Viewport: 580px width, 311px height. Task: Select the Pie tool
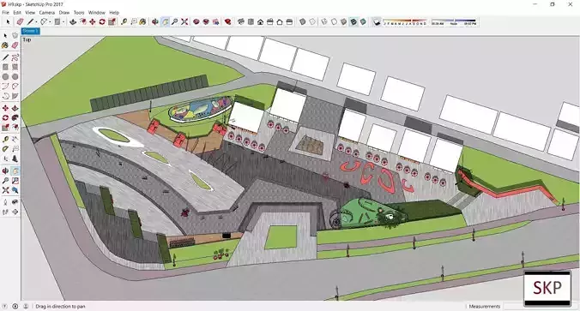coord(15,96)
